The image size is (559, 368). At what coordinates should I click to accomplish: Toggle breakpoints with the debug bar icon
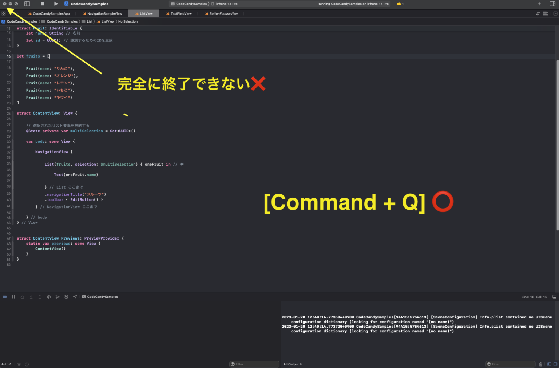(5, 297)
